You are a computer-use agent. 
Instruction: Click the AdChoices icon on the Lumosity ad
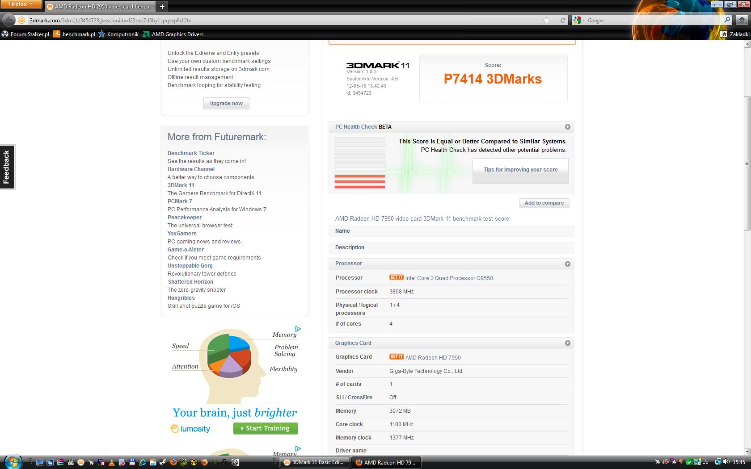[x=298, y=329]
